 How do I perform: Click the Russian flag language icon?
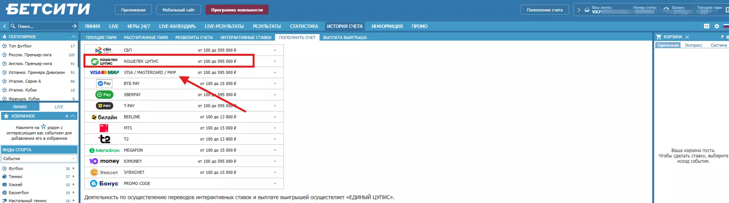726,26
